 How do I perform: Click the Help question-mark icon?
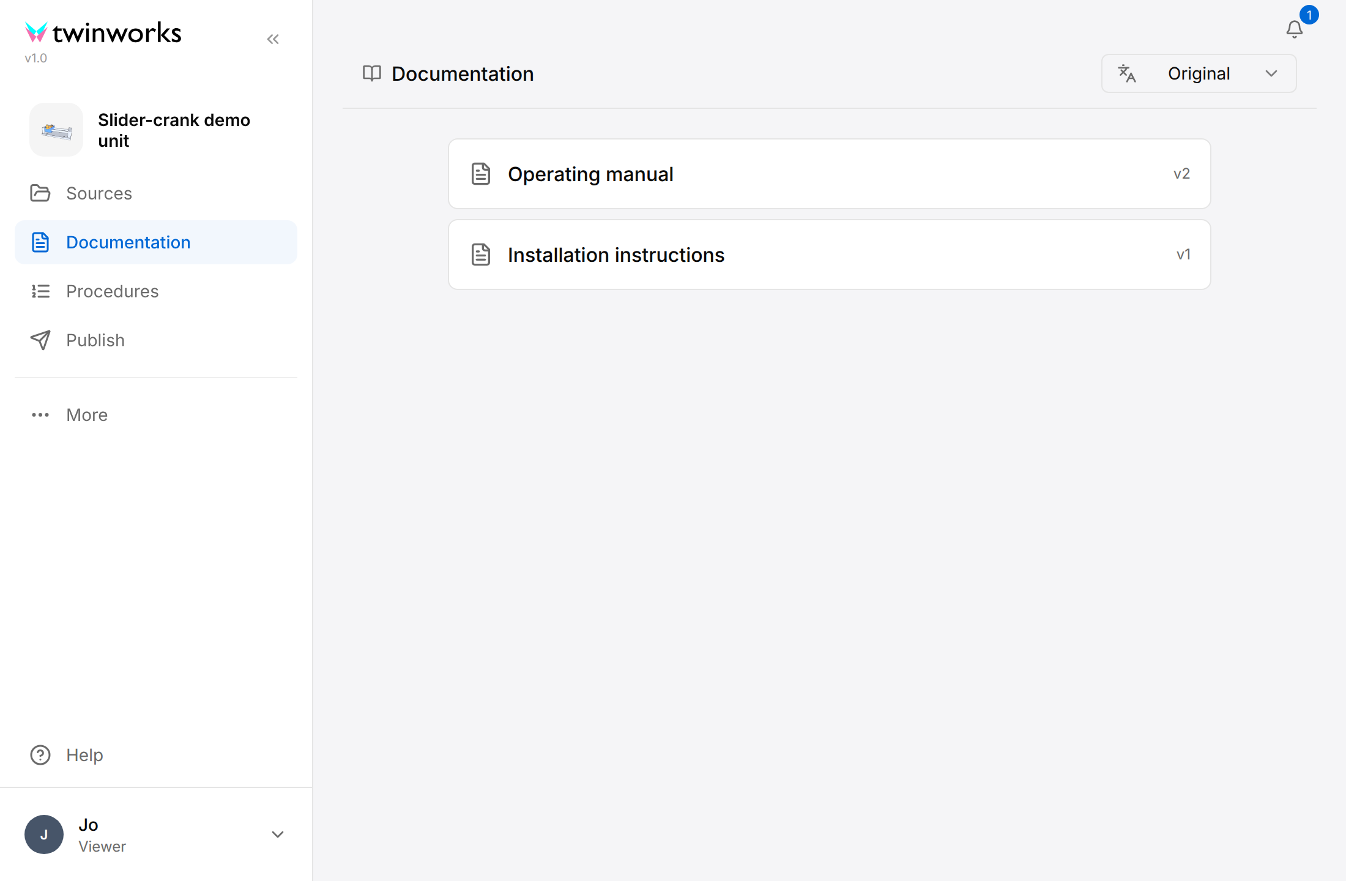40,755
